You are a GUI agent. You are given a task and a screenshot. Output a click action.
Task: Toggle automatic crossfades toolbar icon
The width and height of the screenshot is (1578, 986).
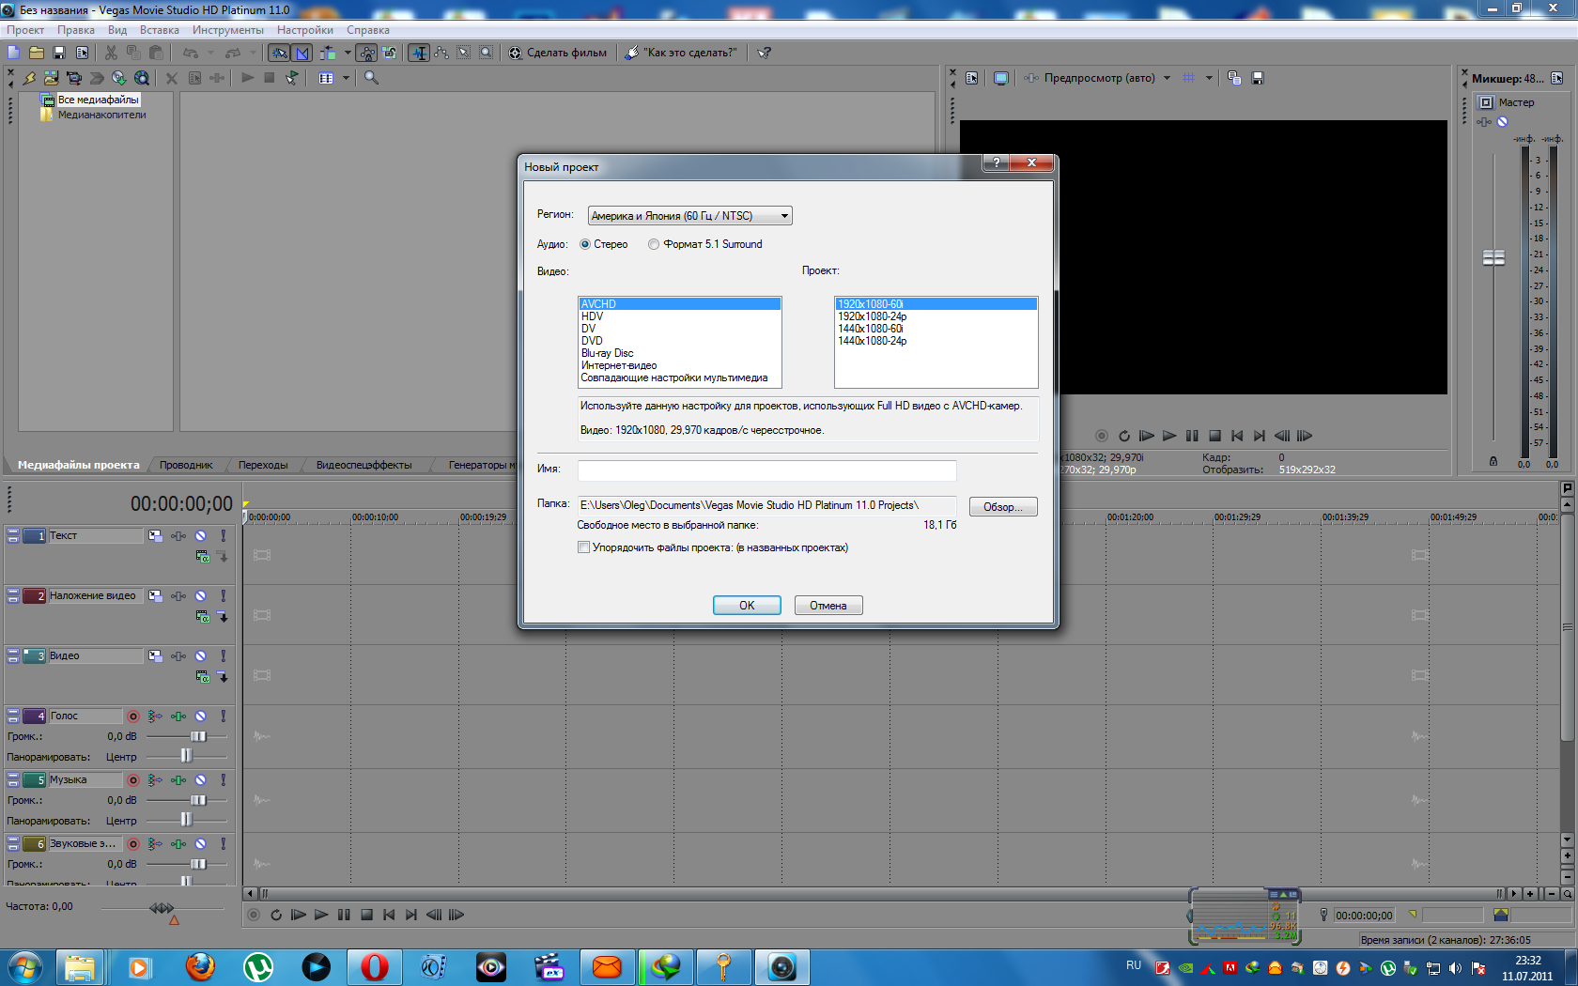click(x=302, y=53)
